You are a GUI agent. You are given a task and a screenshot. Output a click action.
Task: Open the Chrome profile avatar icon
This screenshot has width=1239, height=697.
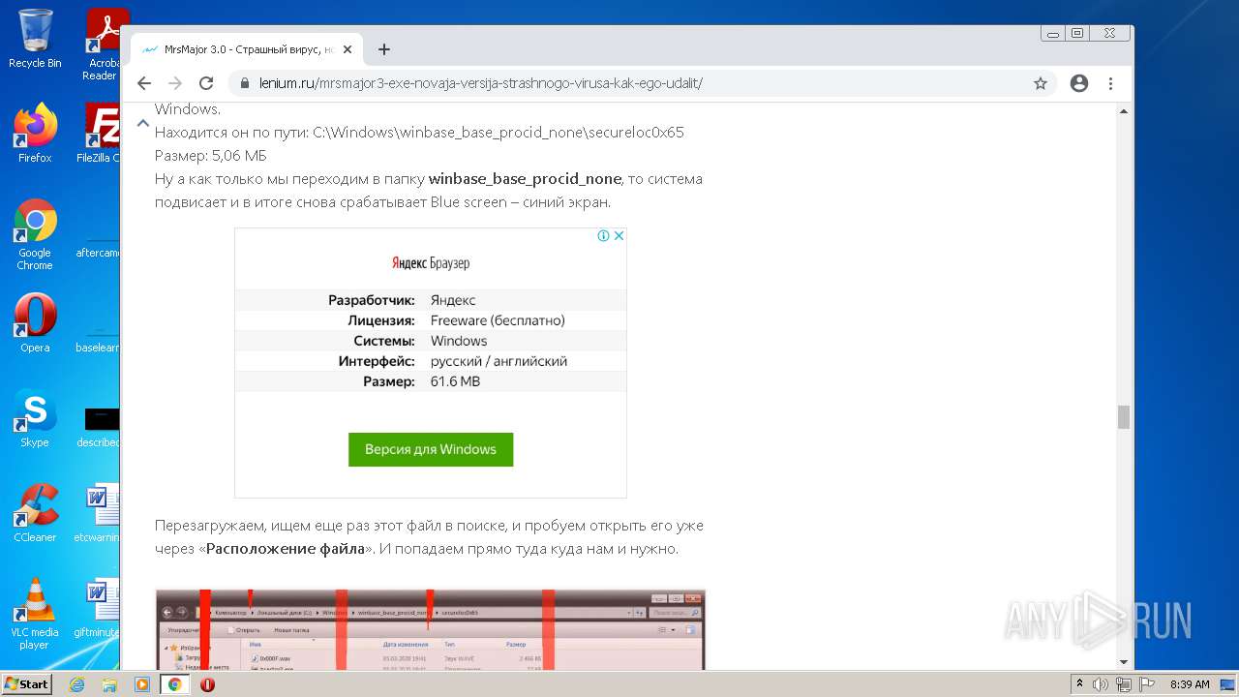[1079, 83]
